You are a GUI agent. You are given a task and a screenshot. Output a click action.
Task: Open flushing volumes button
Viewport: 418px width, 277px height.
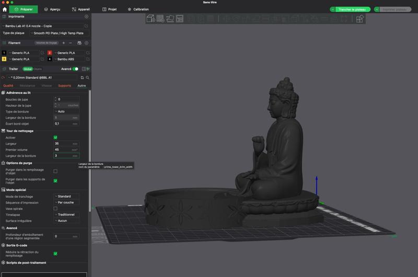pyautogui.click(x=47, y=43)
